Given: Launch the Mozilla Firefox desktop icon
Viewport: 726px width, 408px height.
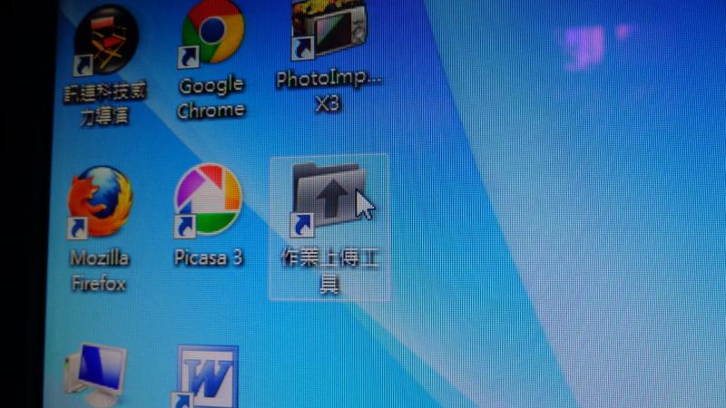Looking at the screenshot, I should pos(100,201).
